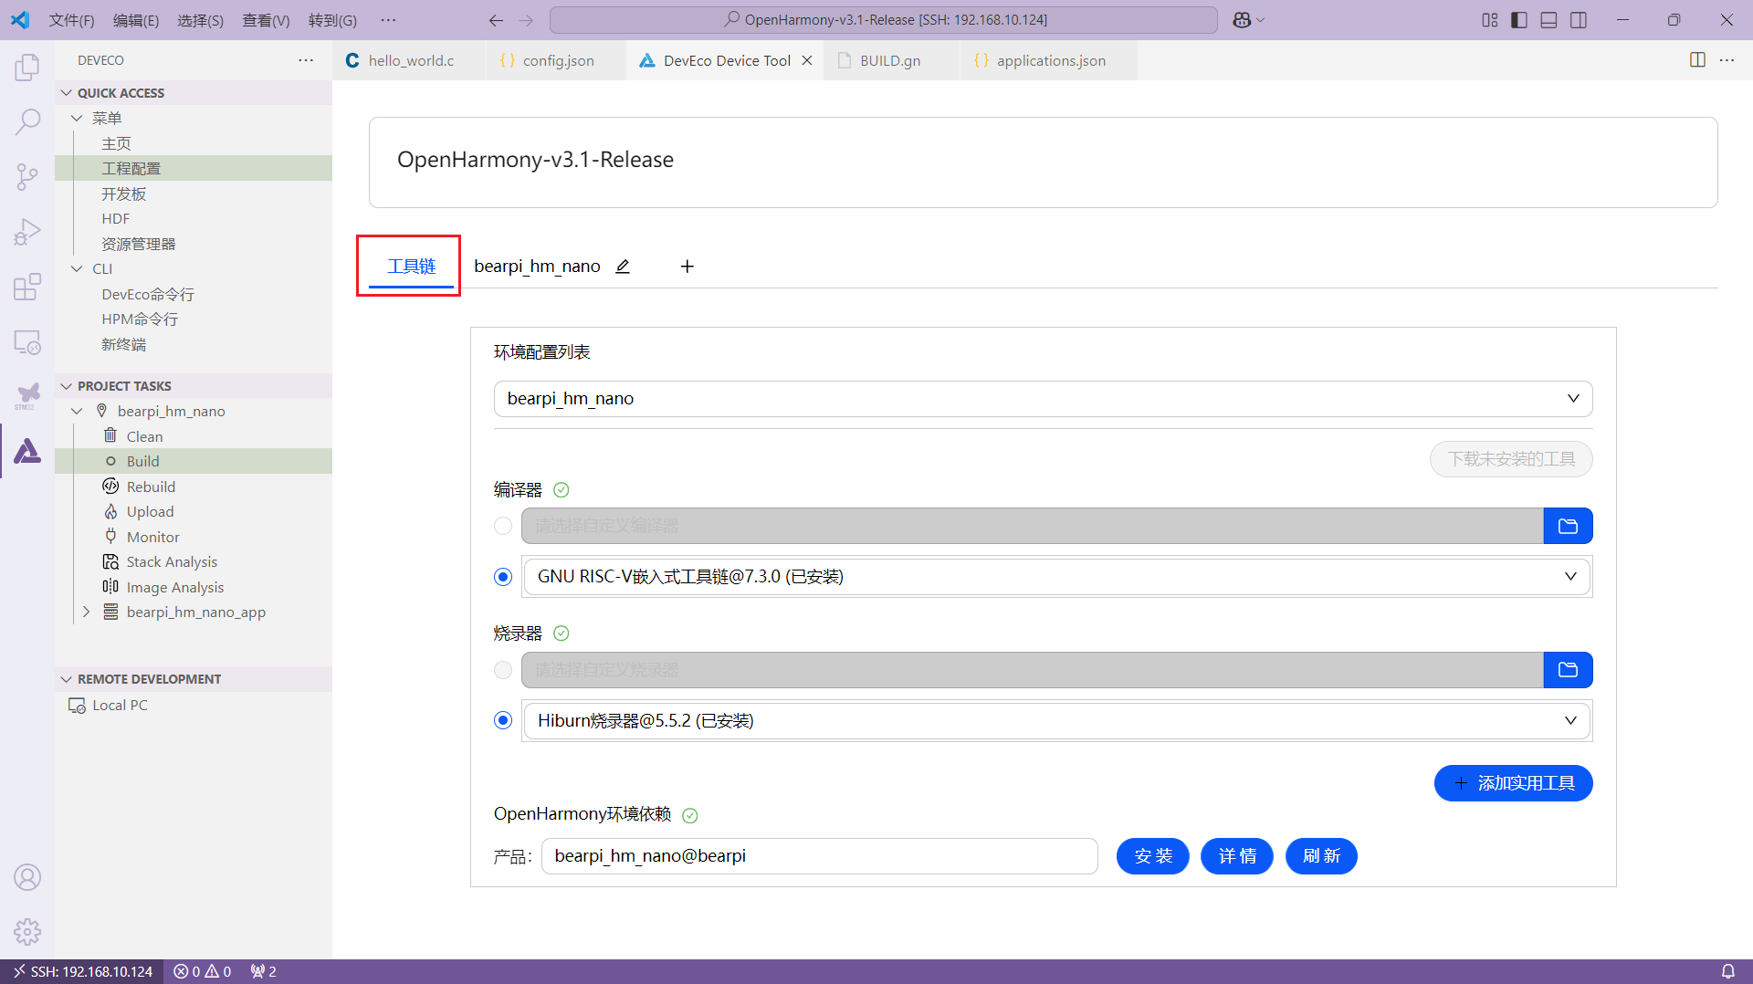Viewport: 1753px width, 984px height.
Task: Toggle primary side bar layout icon
Action: [1519, 20]
